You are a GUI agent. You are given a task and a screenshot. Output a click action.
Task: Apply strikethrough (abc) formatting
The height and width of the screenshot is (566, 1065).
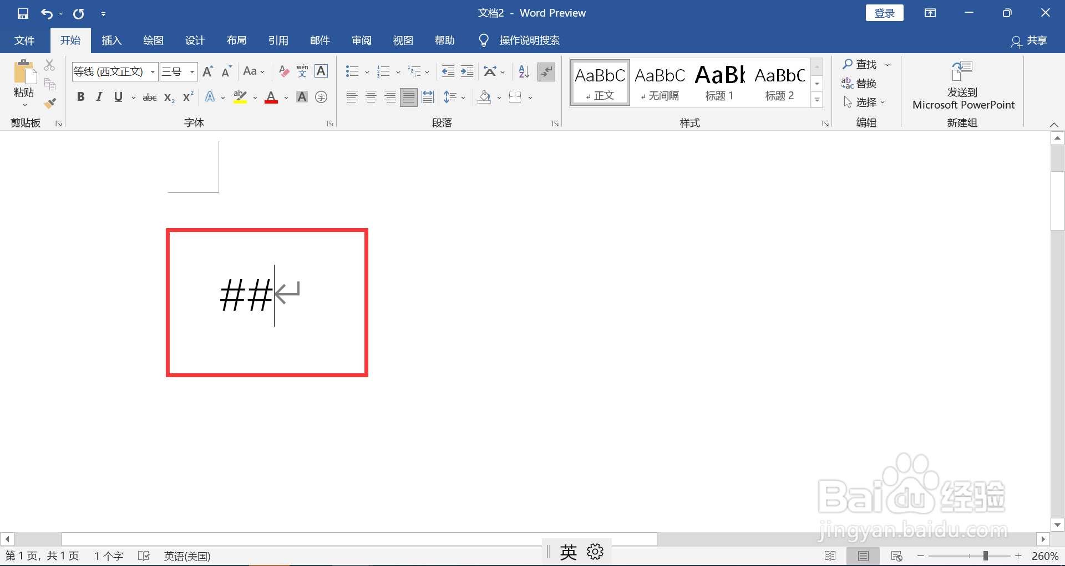(x=150, y=97)
